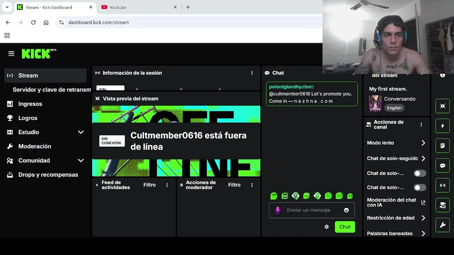Open the hamburger menu beside Kick logo
The width and height of the screenshot is (454, 255).
11,54
